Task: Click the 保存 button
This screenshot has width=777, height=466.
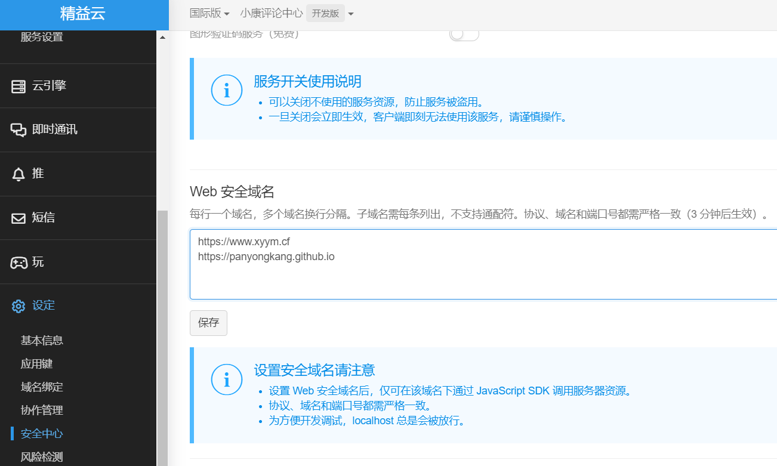Action: coord(208,323)
